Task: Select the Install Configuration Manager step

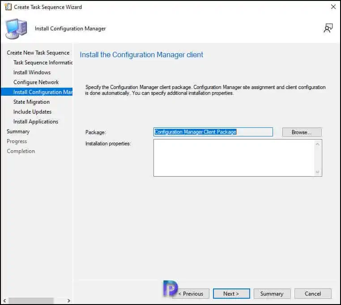Action: 37,92
